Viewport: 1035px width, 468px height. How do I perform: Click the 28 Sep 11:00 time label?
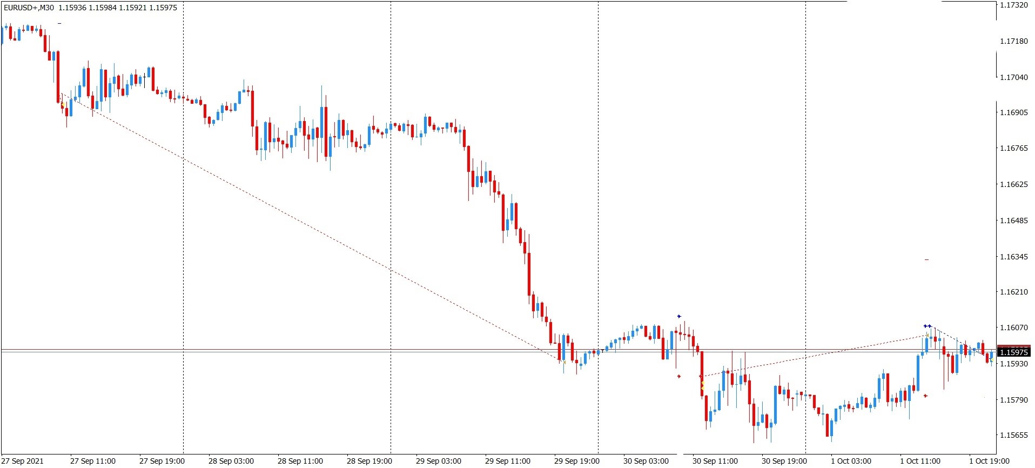[x=300, y=461]
